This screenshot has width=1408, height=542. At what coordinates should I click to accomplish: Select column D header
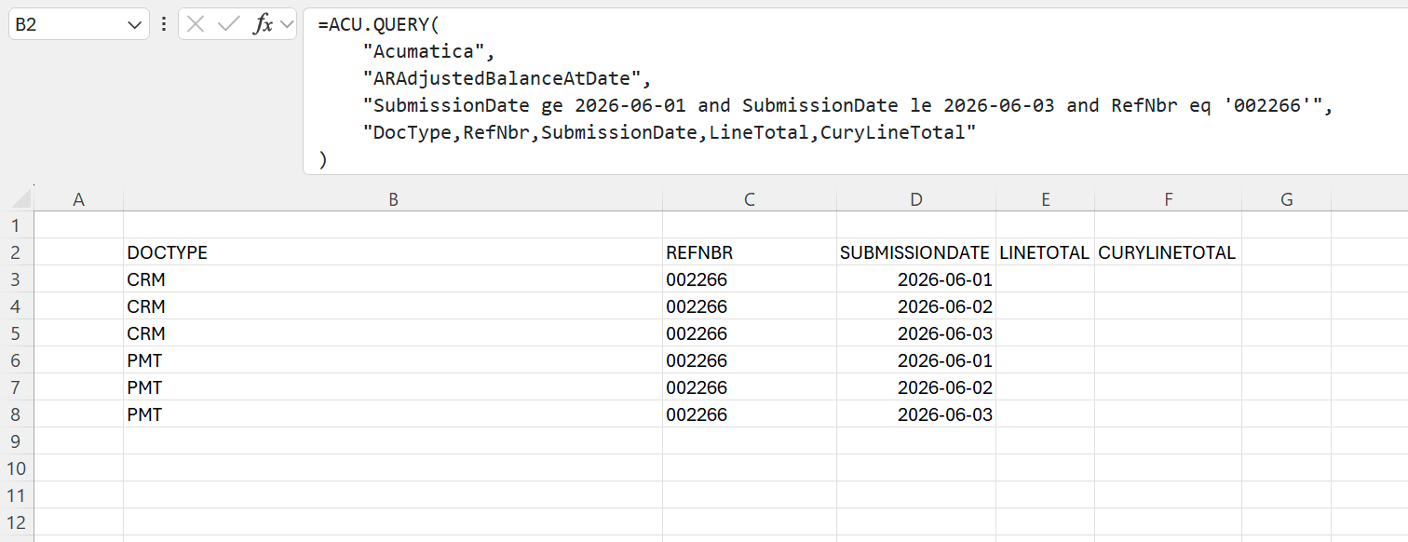(916, 198)
